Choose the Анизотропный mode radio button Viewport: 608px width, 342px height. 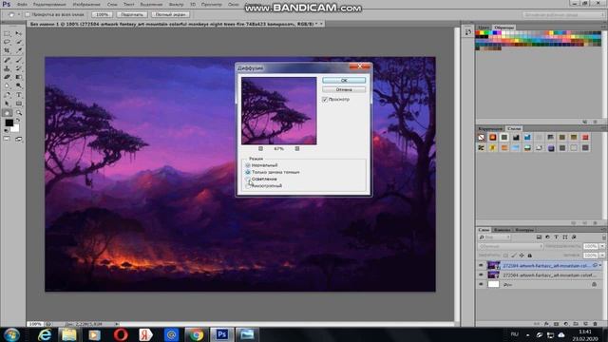[248, 186]
